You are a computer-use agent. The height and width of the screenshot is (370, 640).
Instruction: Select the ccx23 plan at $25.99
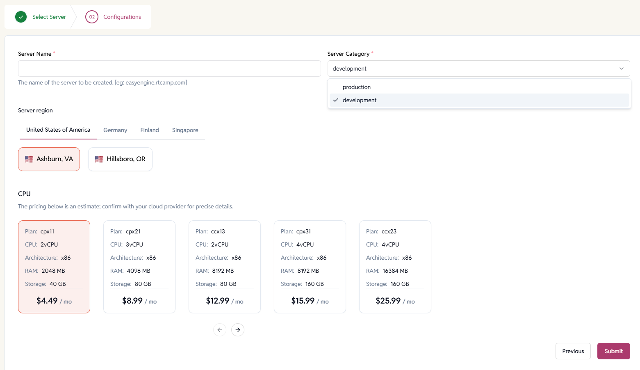(395, 267)
